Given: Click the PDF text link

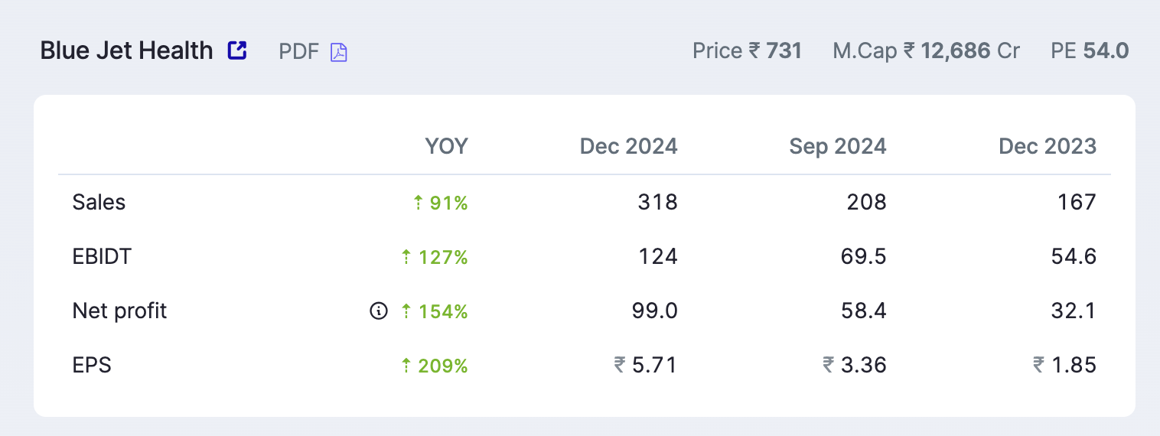Looking at the screenshot, I should pyautogui.click(x=298, y=51).
